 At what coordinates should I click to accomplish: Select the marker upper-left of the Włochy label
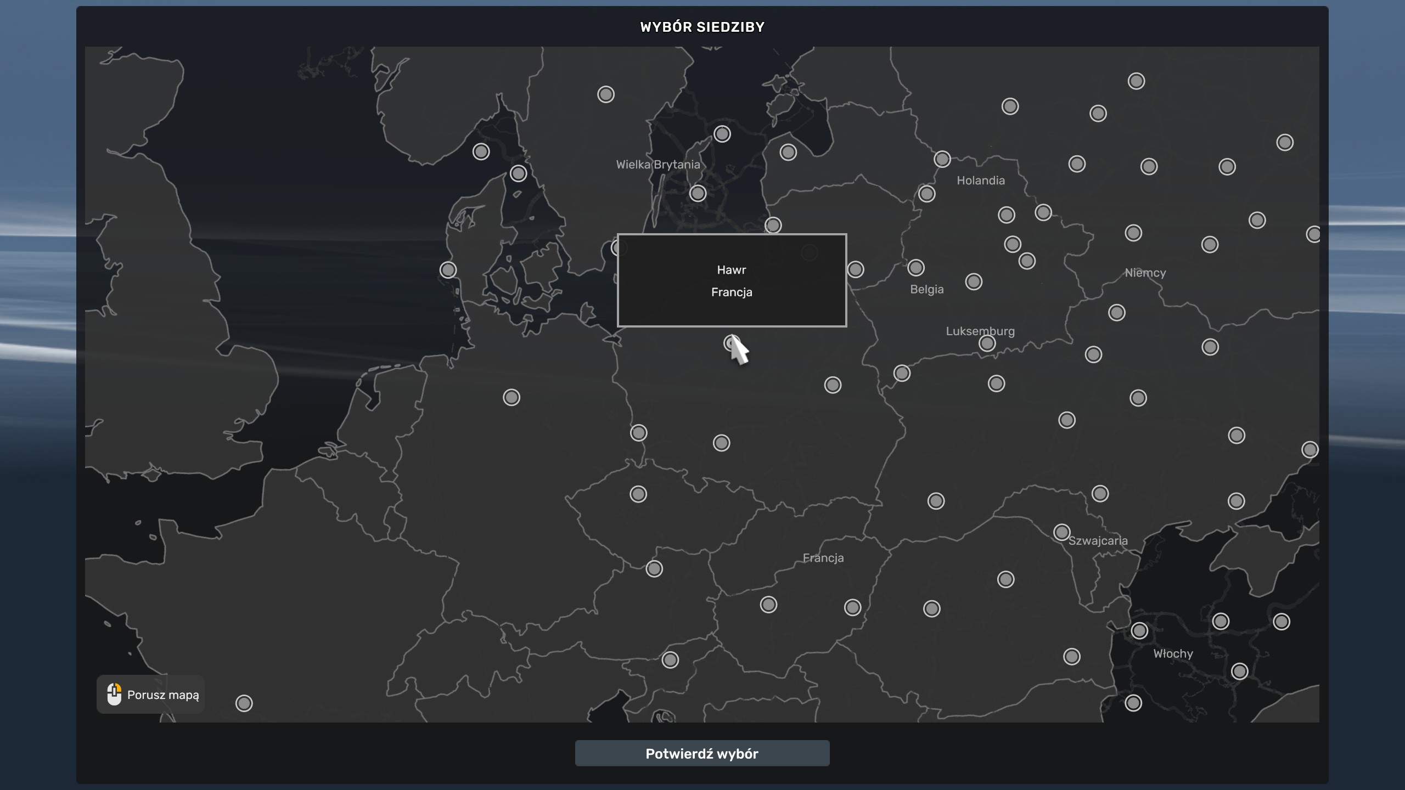pyautogui.click(x=1139, y=631)
